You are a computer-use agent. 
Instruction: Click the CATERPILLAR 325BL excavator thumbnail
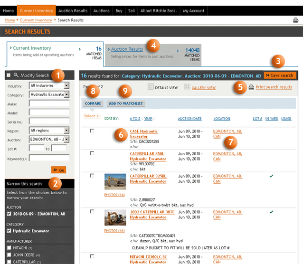tap(115, 181)
